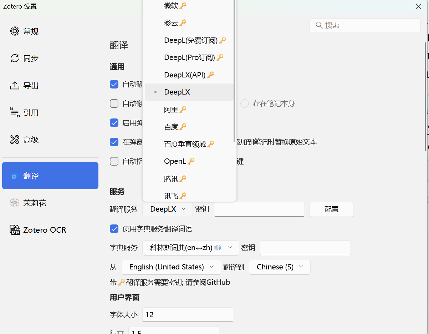Click key icon beside DeepL(免费订阅)
Viewport: 429px width, 334px height.
click(223, 40)
